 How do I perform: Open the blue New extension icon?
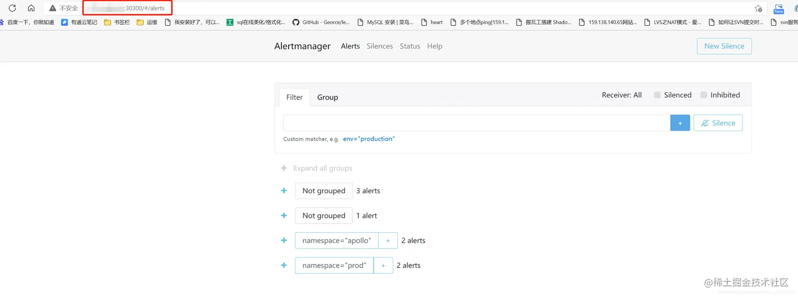pyautogui.click(x=779, y=8)
